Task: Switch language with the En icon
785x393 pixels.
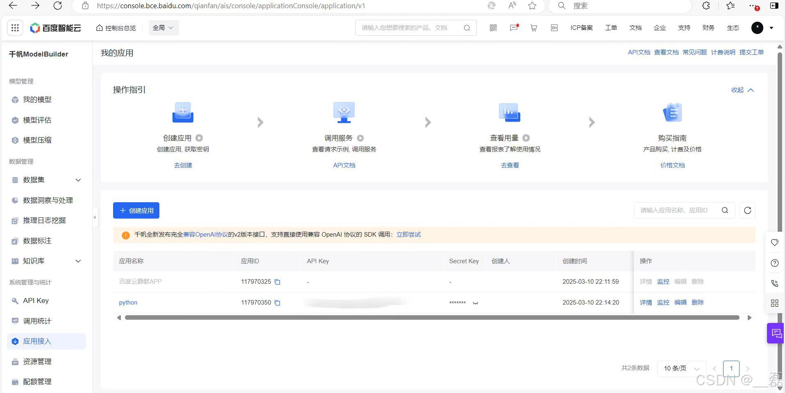Action: point(554,28)
